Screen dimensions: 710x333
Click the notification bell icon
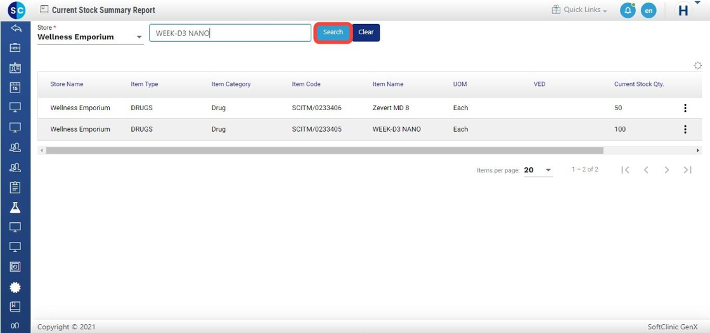(627, 11)
